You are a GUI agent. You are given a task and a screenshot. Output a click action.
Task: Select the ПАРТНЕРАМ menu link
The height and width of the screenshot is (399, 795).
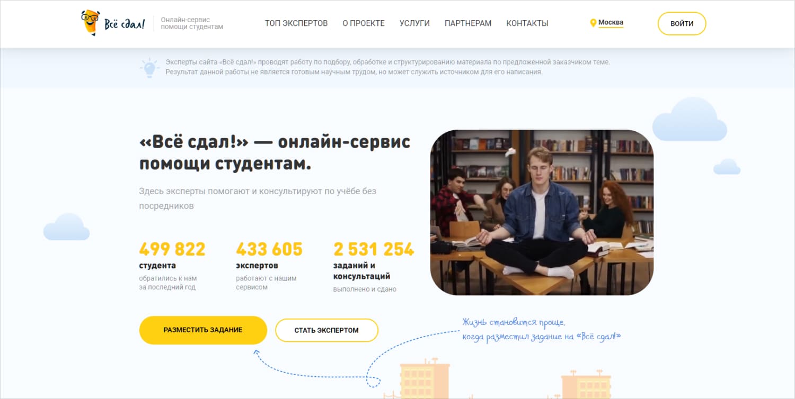(x=468, y=23)
